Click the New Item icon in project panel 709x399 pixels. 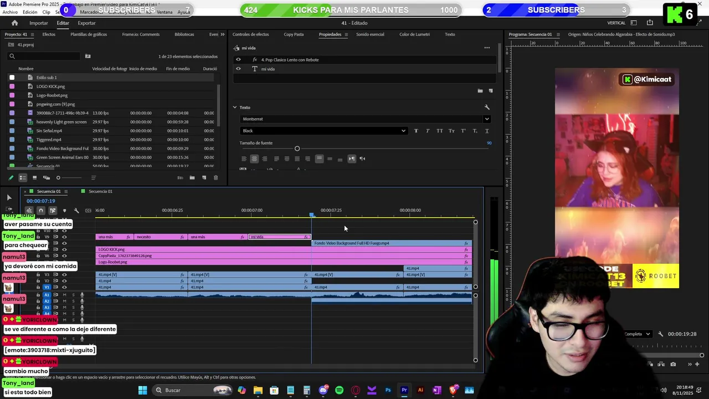(204, 178)
